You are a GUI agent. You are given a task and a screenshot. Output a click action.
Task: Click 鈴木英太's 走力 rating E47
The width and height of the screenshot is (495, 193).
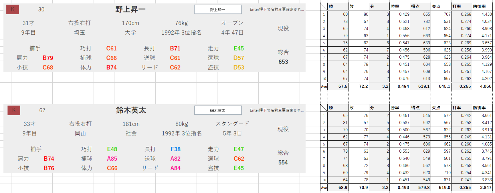(x=239, y=149)
